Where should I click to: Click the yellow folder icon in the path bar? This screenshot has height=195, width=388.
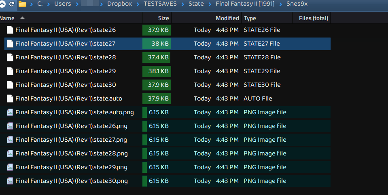pos(22,4)
